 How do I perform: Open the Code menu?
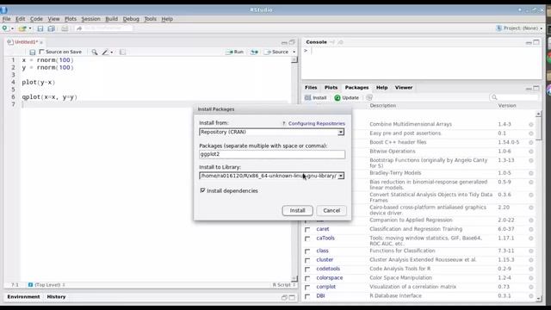pos(36,19)
